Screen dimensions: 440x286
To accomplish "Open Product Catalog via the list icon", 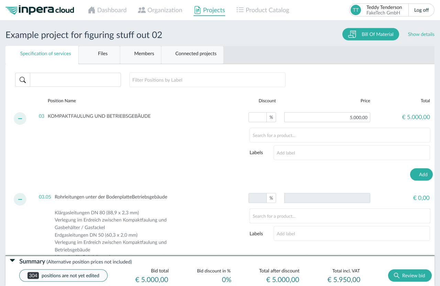I will coord(240,10).
